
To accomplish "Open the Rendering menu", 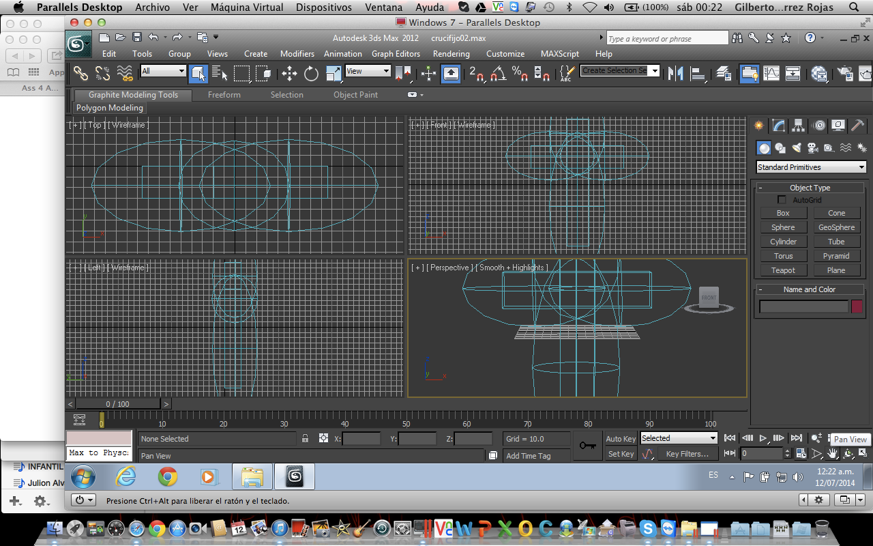I will point(451,54).
